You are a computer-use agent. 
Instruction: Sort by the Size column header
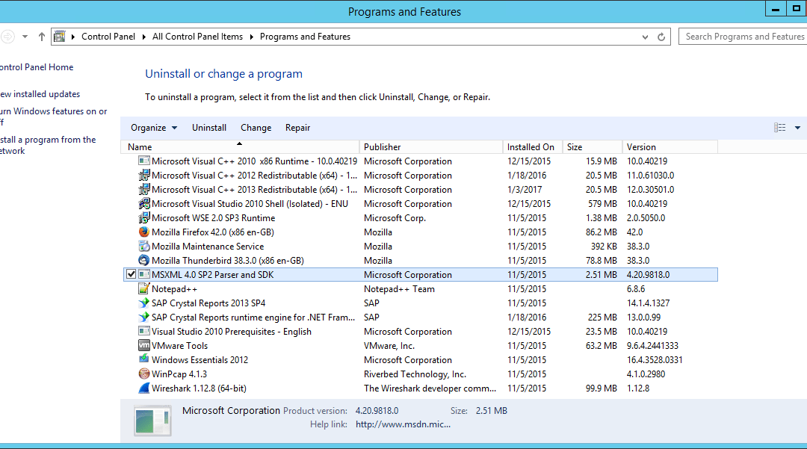tap(593, 146)
